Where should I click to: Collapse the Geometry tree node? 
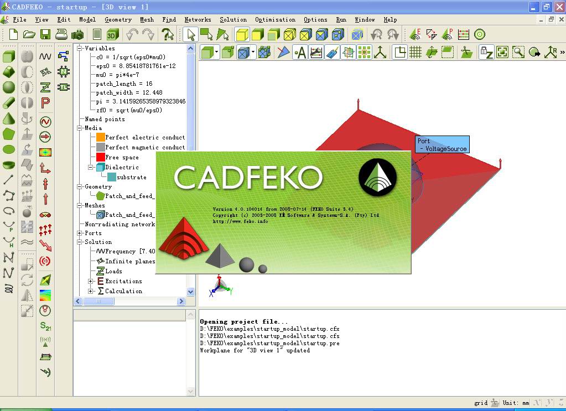click(x=80, y=187)
